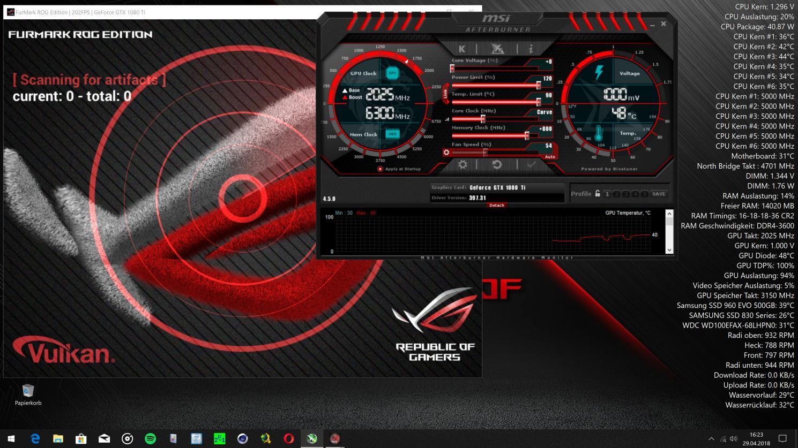The height and width of the screenshot is (448, 798).
Task: Click the Memory Clock slider handle
Action: [527, 135]
